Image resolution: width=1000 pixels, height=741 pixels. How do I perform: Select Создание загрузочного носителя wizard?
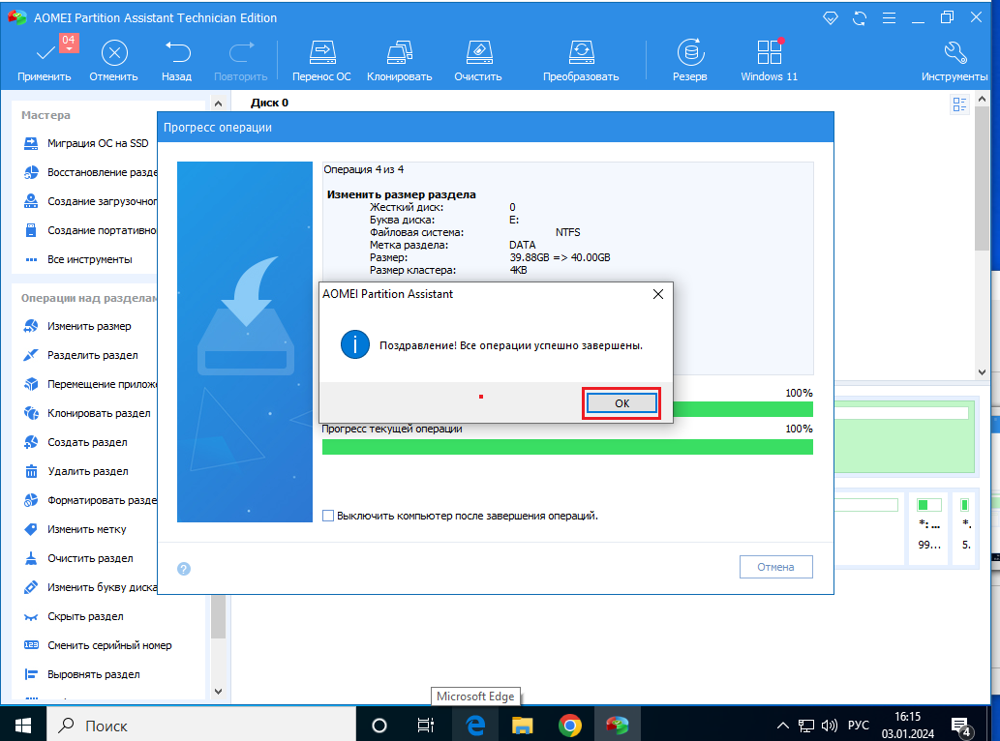point(89,201)
